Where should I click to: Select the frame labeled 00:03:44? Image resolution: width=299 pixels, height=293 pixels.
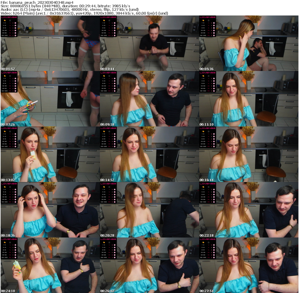point(149,43)
